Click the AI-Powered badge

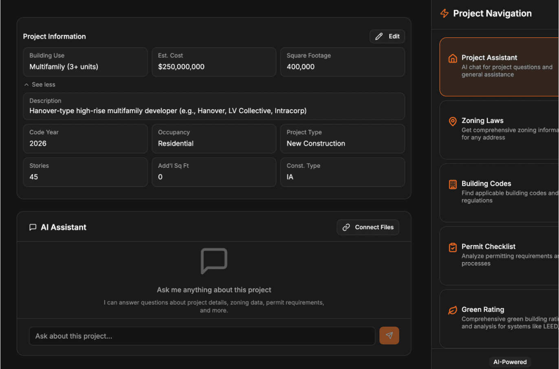tap(510, 362)
